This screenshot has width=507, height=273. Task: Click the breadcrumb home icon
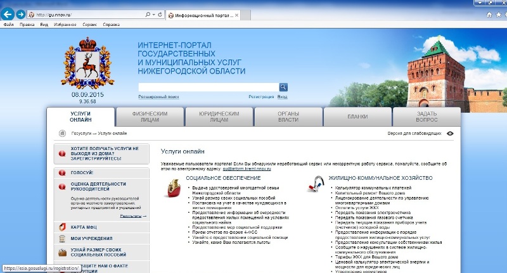tap(62, 134)
